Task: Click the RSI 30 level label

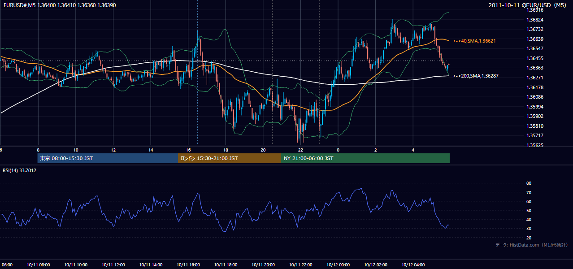Action: [529, 228]
